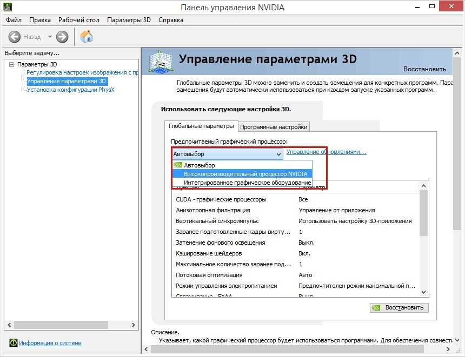Open the Автовыбор graphics processor combo box

point(227,154)
